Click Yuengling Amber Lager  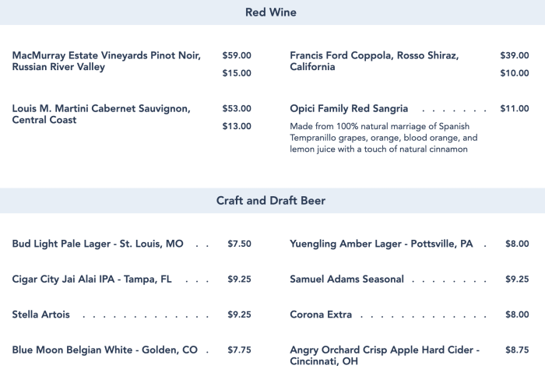tap(381, 244)
